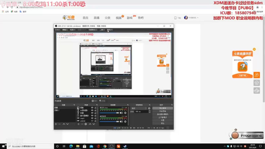This screenshot has height=149, width=265.
Task: Hide the 图像 source using its eye icon
Action: [92, 108]
